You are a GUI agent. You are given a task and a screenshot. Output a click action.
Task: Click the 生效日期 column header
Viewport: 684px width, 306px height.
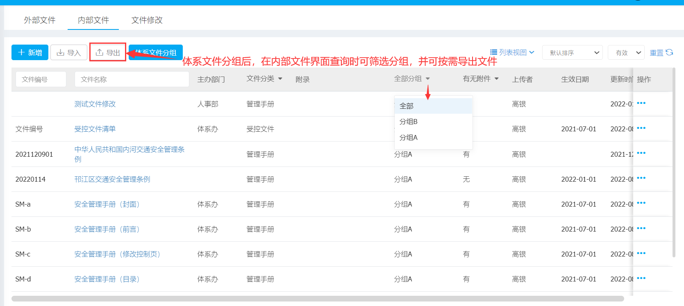pos(575,79)
